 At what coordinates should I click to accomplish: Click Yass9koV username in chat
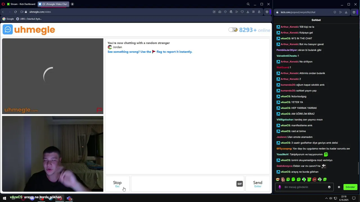(283, 154)
